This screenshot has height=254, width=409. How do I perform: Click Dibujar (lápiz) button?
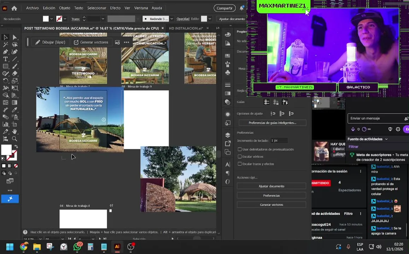tap(50, 42)
